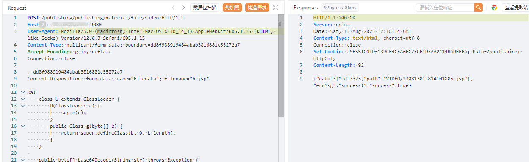This screenshot has width=529, height=162.
Task: Collapse base64Decode fold at line 21
Action: 22,160
